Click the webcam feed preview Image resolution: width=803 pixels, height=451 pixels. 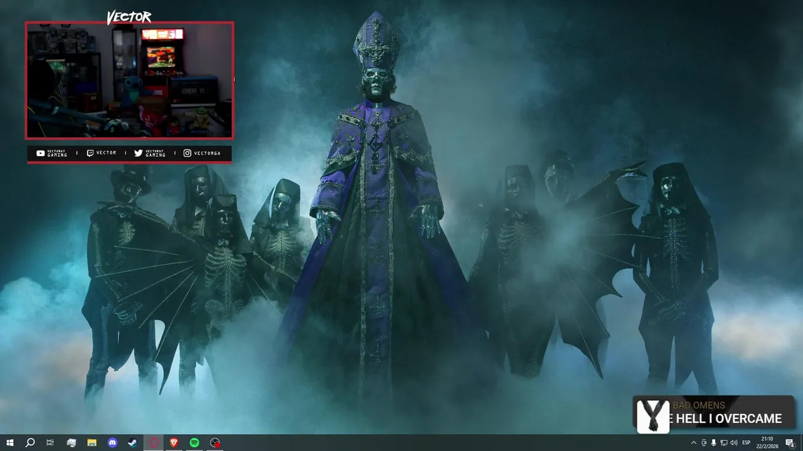pos(130,80)
